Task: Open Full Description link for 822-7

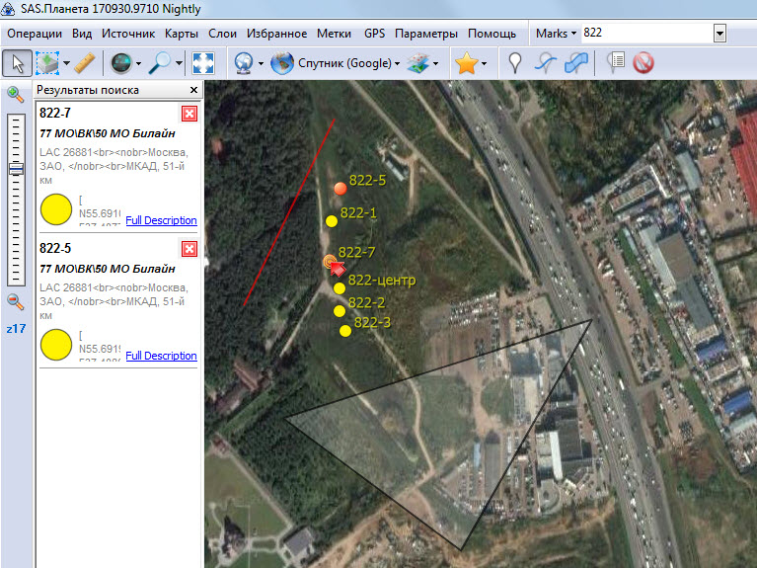Action: (x=161, y=220)
